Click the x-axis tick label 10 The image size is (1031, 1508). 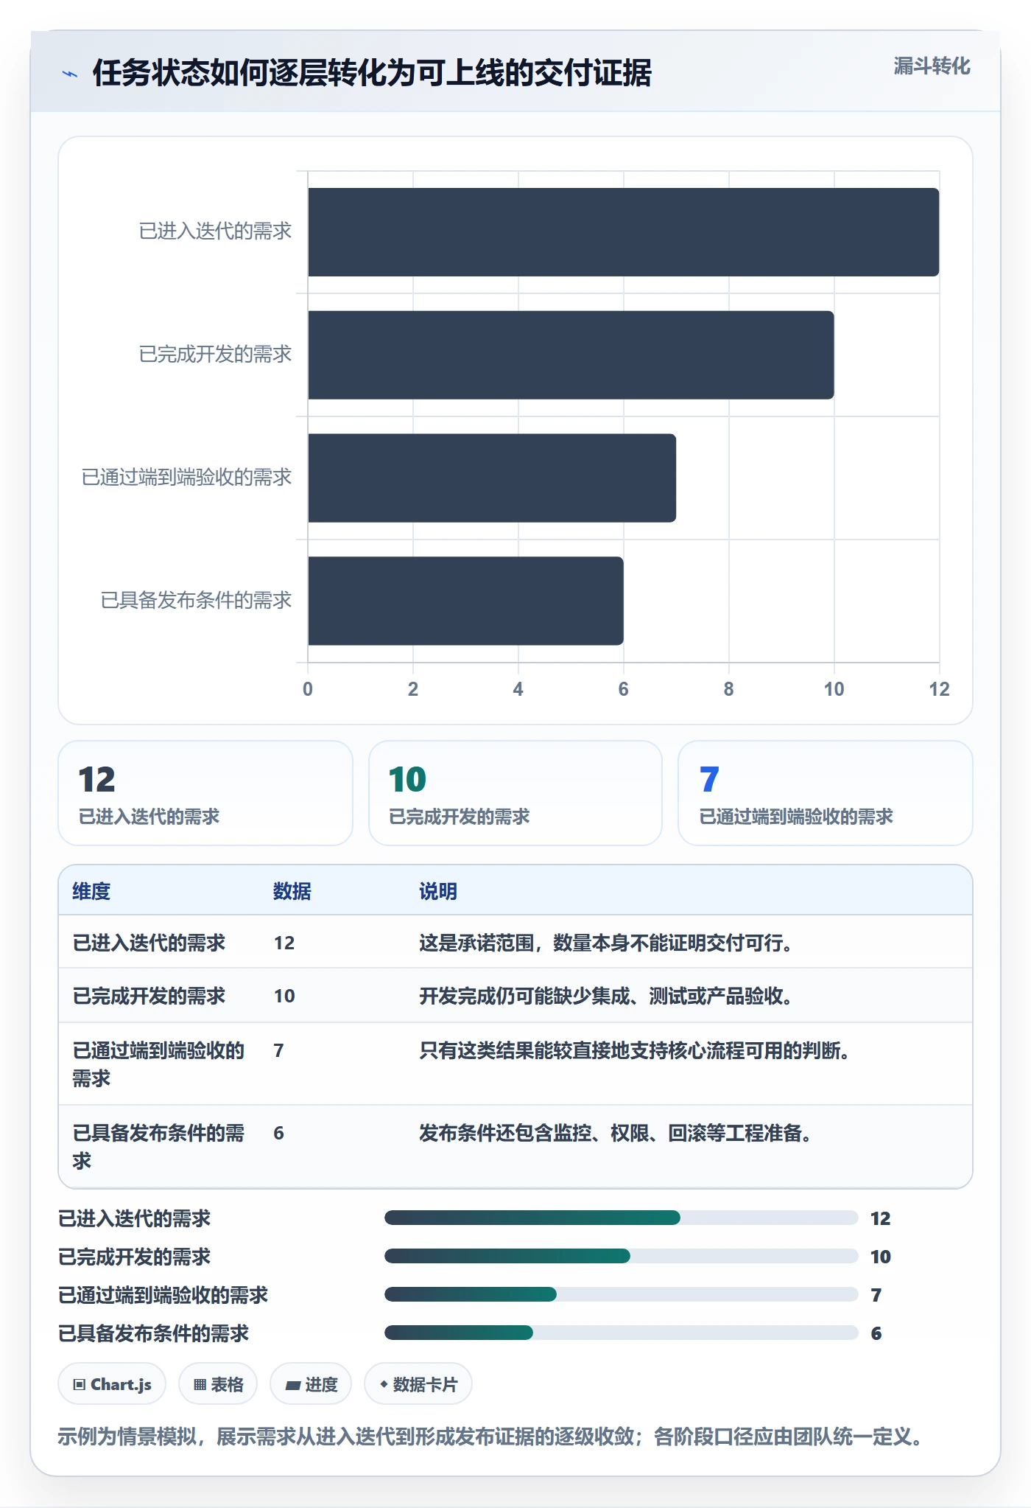(x=834, y=689)
